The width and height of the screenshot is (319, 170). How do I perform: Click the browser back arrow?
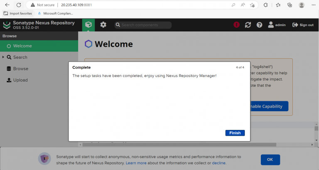7,5
